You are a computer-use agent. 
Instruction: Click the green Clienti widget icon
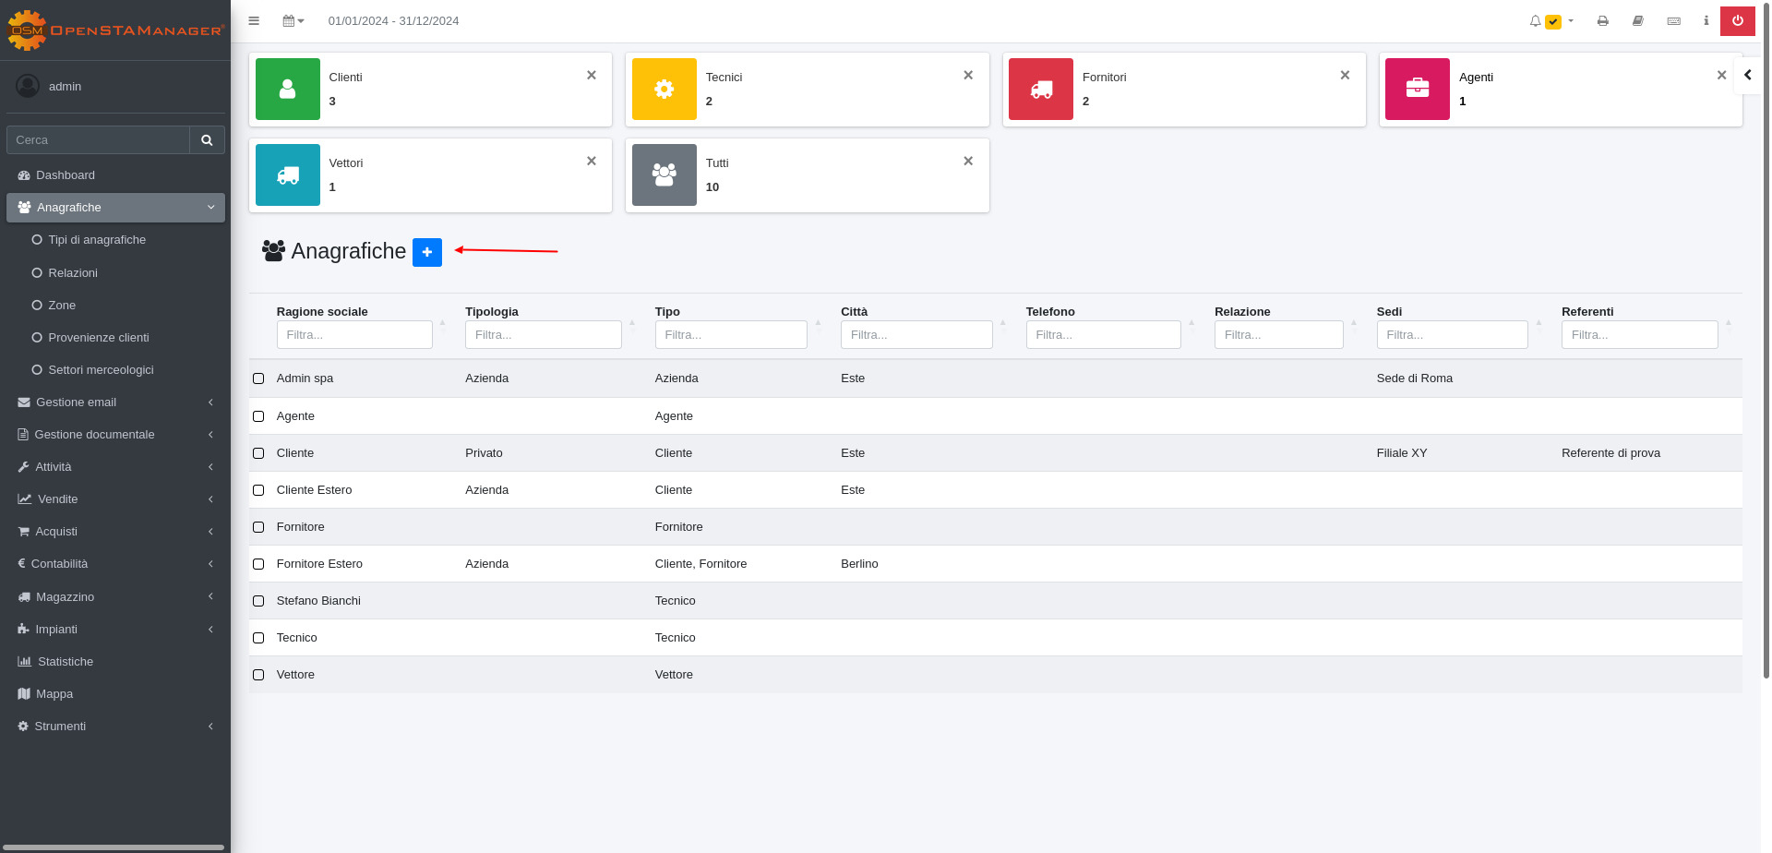click(x=288, y=90)
